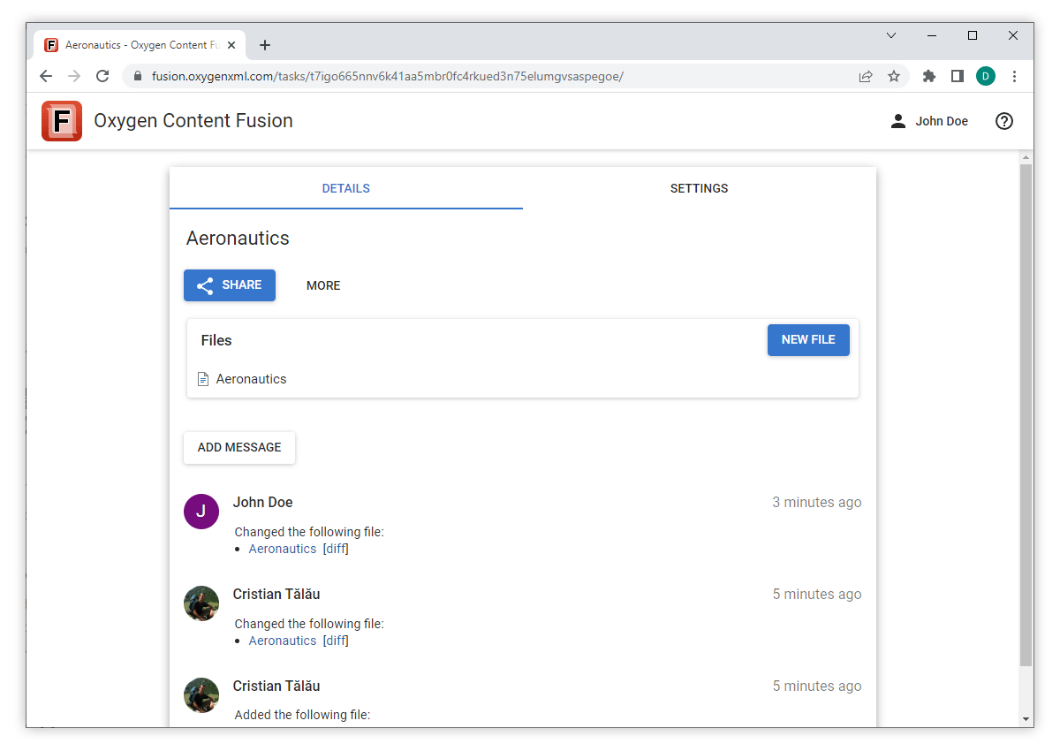1060x751 pixels.
Task: Open Aeronautics link in Cristian Tălău's changed-file message
Action: pos(283,641)
